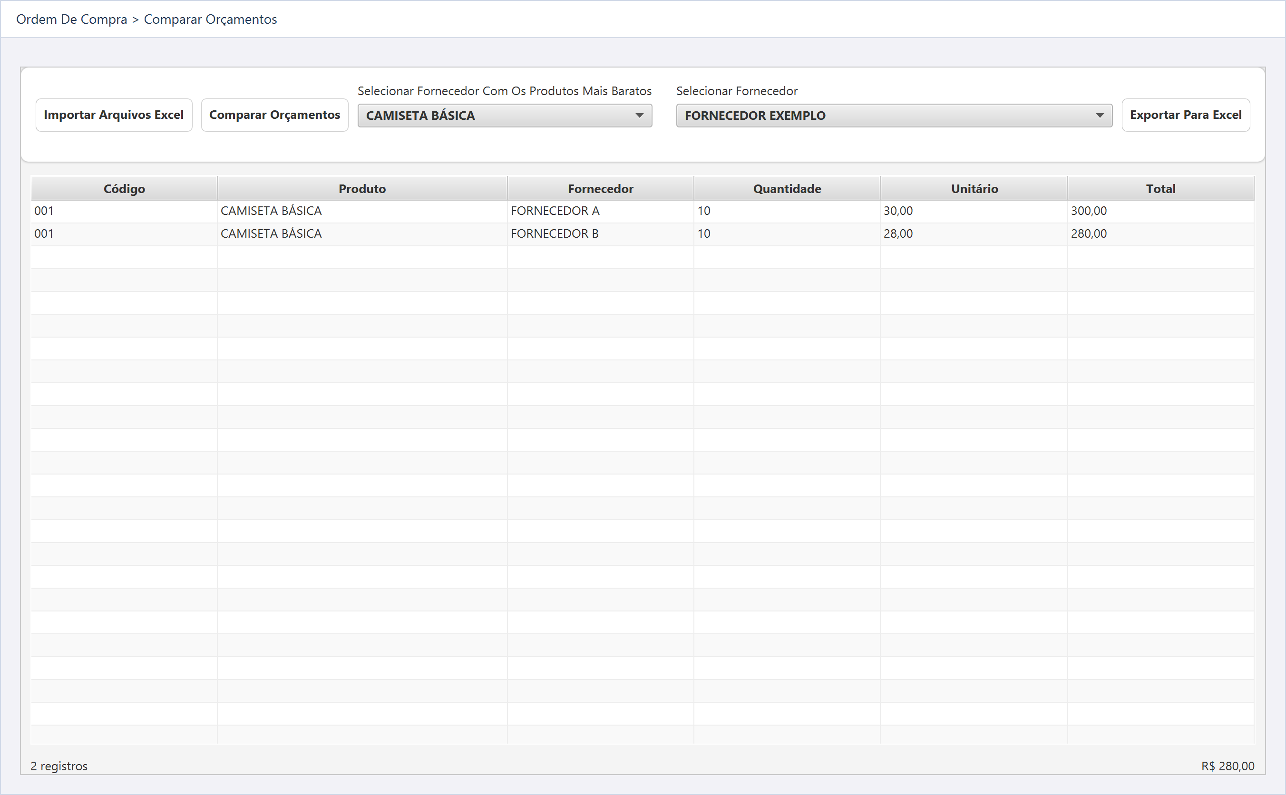Select unit price 30,00 cell

(974, 211)
